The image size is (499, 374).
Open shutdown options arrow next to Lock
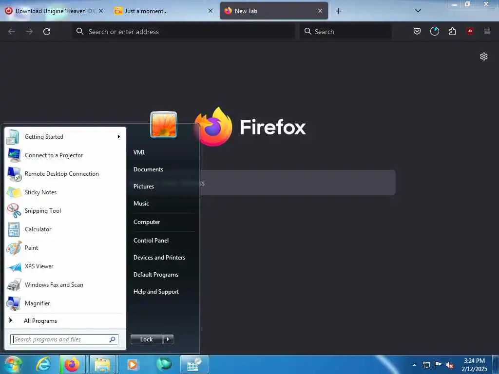tap(168, 339)
